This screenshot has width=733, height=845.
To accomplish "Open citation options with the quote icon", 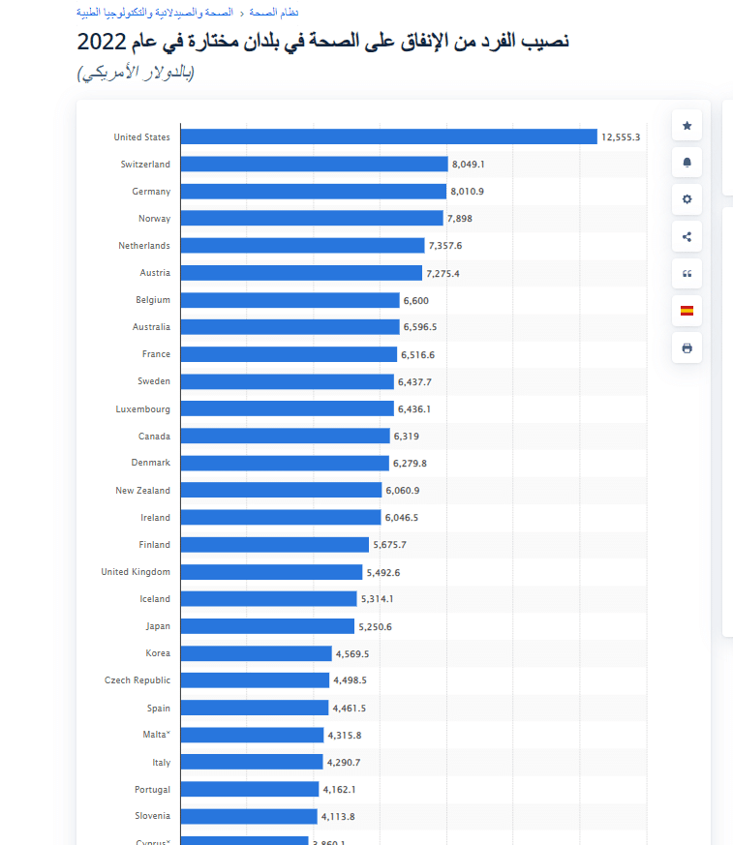I will tap(687, 273).
